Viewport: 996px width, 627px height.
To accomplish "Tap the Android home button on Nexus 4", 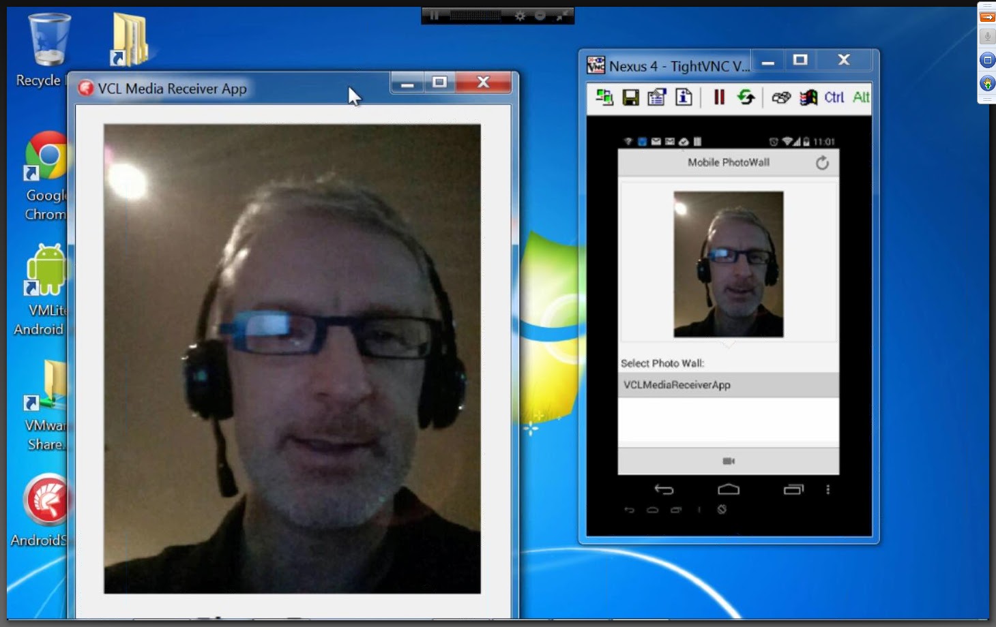I will click(729, 489).
